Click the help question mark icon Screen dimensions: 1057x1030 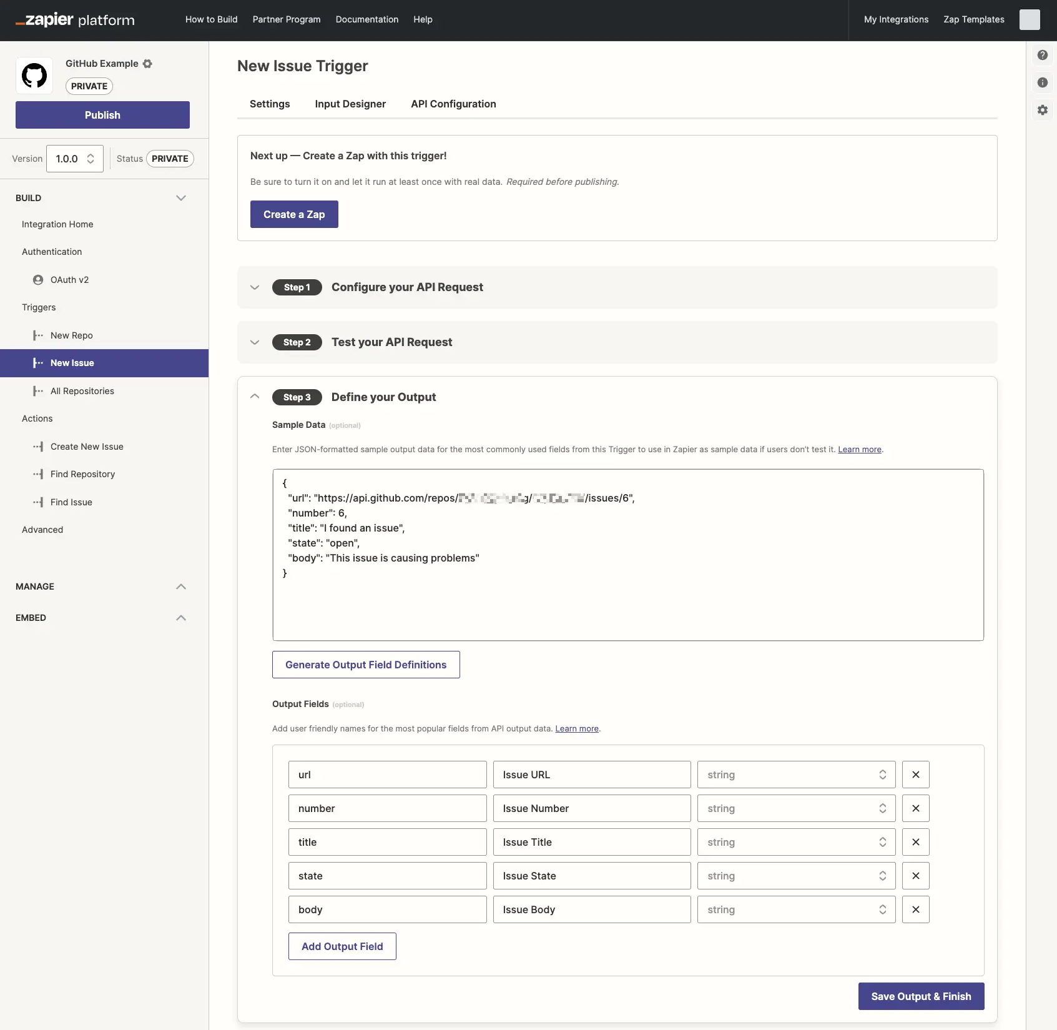pyautogui.click(x=1043, y=55)
